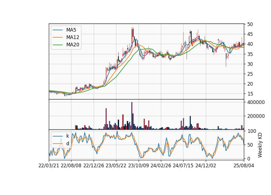Click the 22/03/21 date tick label
This screenshot has height=195, width=271.
click(x=49, y=166)
